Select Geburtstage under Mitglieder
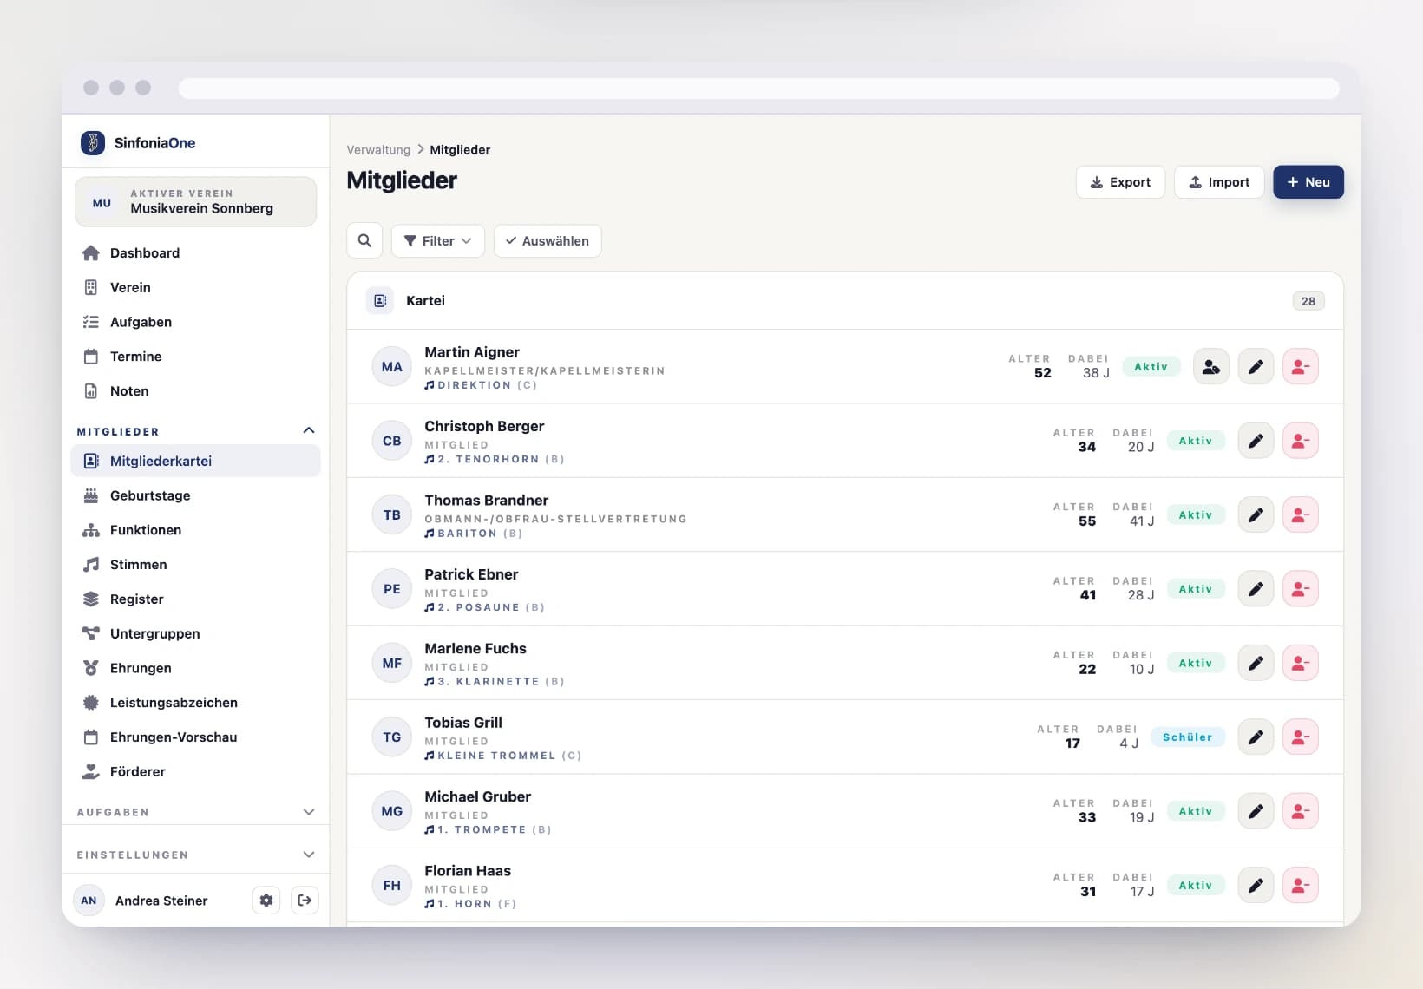The height and width of the screenshot is (989, 1423). tap(196, 495)
